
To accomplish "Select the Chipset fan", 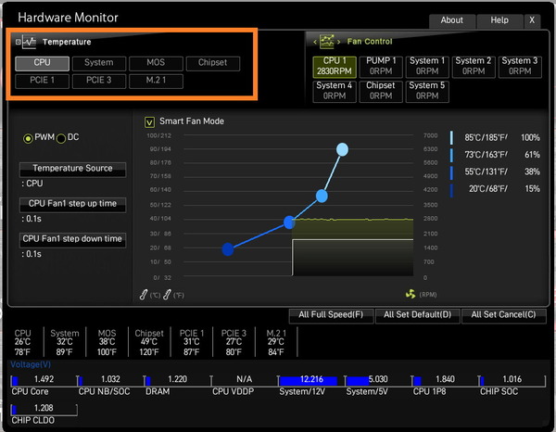I will (381, 92).
